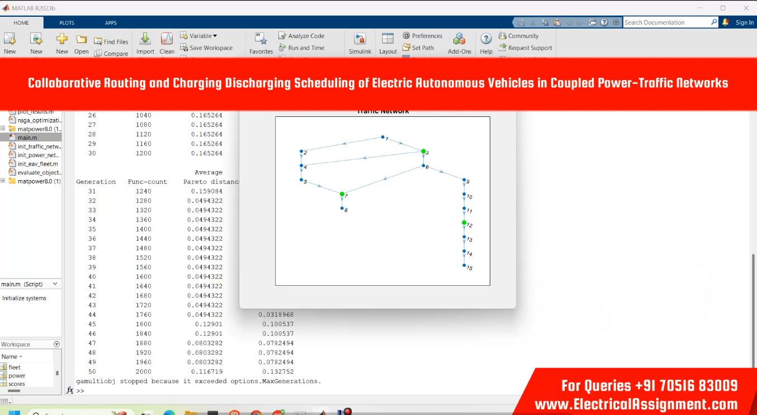Click the Help question mark icon in toolstrip
757x415 pixels.
tap(486, 40)
